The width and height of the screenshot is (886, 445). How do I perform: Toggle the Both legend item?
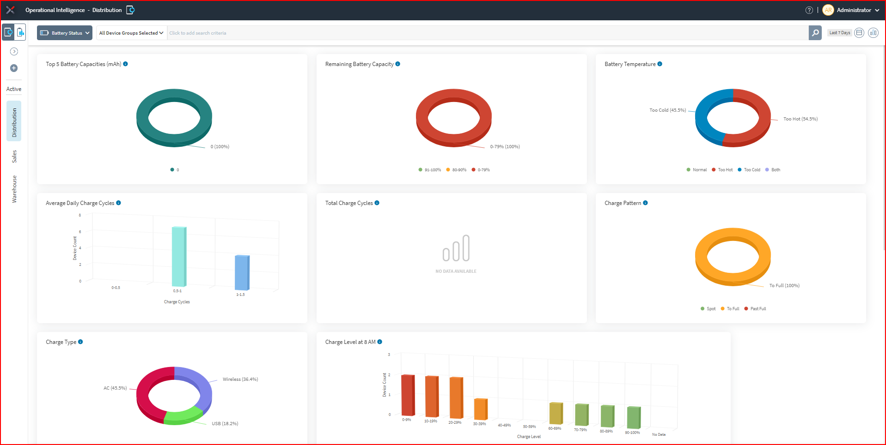pos(773,170)
